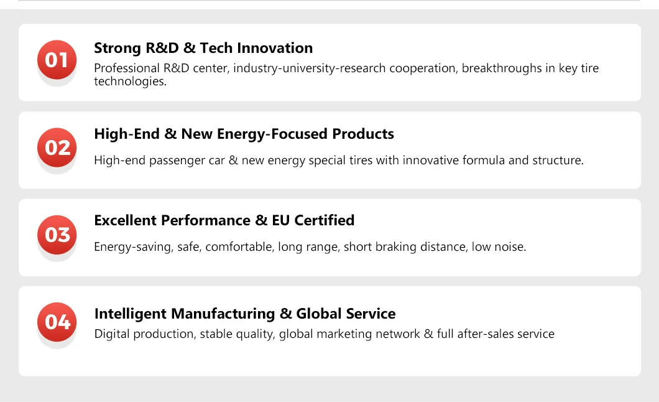Click the red 01 number badge

(57, 60)
